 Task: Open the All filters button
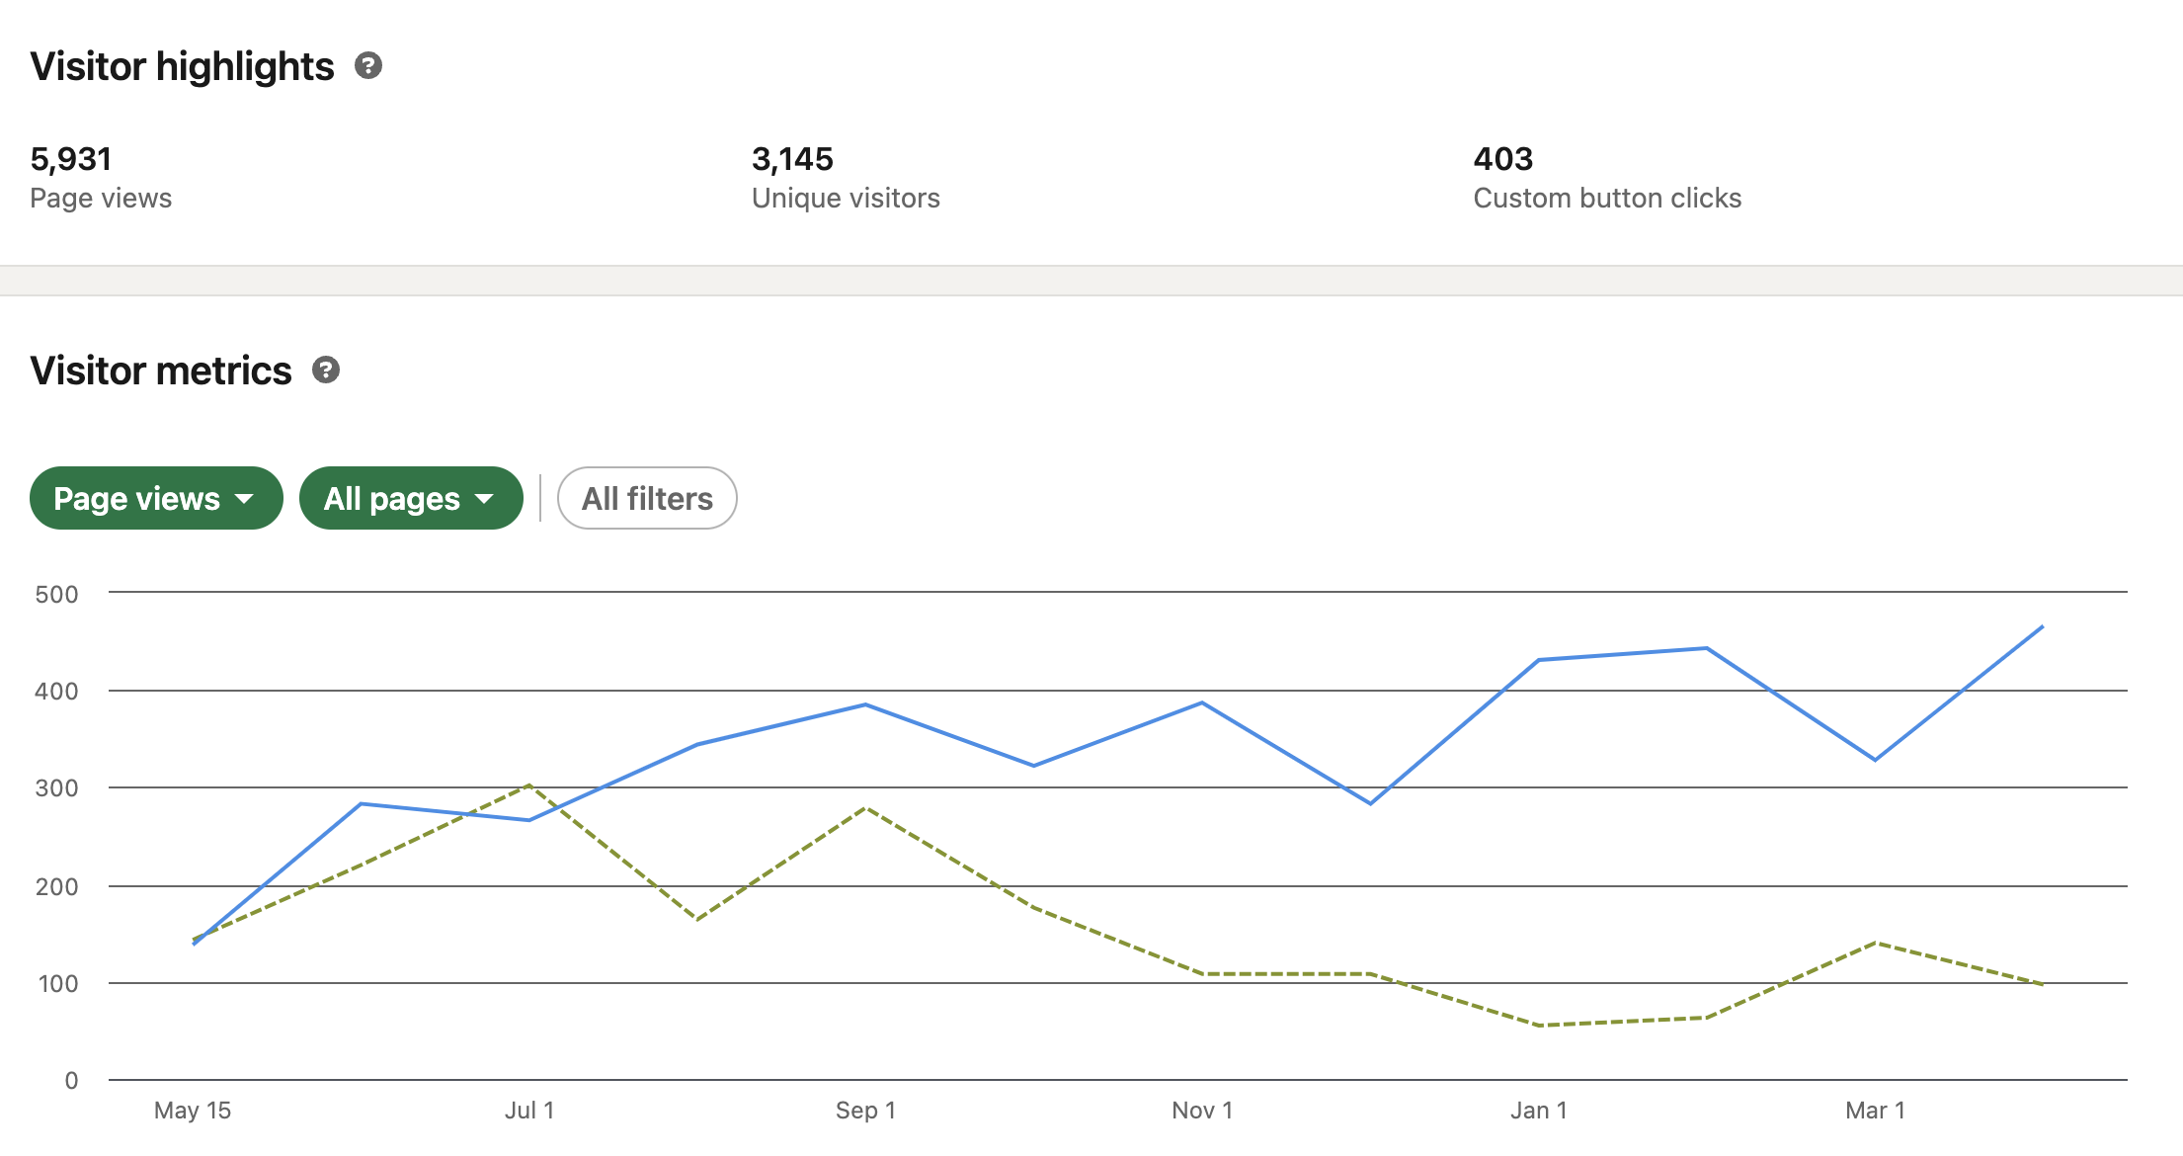tap(647, 498)
